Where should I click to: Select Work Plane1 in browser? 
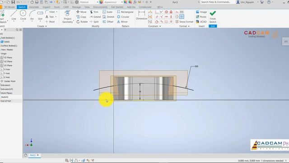coord(6,93)
